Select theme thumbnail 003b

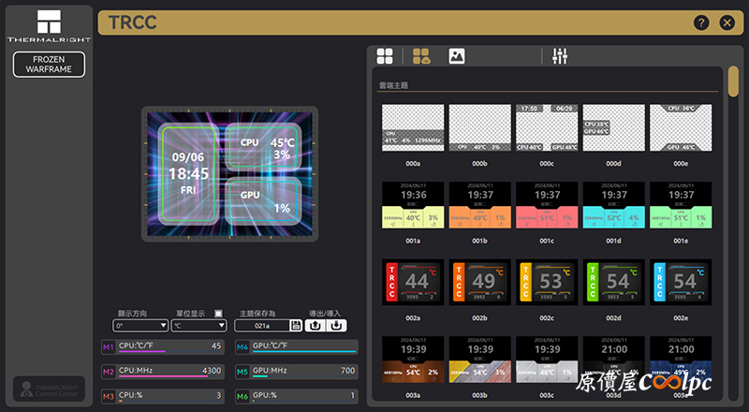[479, 360]
